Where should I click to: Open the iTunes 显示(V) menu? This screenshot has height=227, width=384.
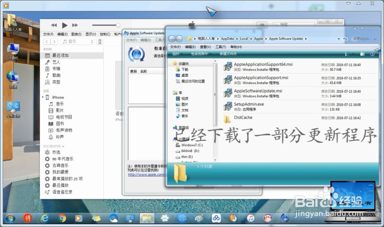[91, 34]
